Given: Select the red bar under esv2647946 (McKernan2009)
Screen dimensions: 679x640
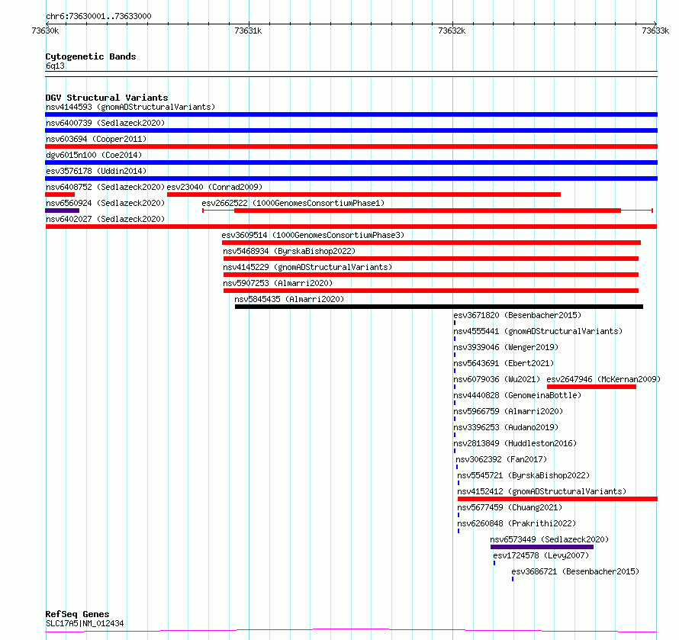Looking at the screenshot, I should coord(591,387).
